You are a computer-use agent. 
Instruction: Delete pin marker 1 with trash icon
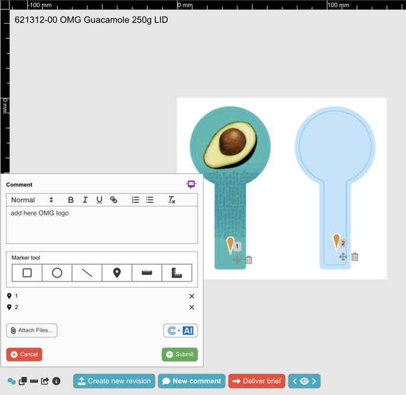point(249,260)
